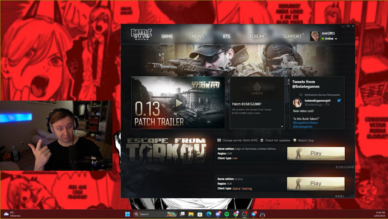Play the Arena Alpha Testing client
Viewport: 388px width, 219px height.
[316, 183]
